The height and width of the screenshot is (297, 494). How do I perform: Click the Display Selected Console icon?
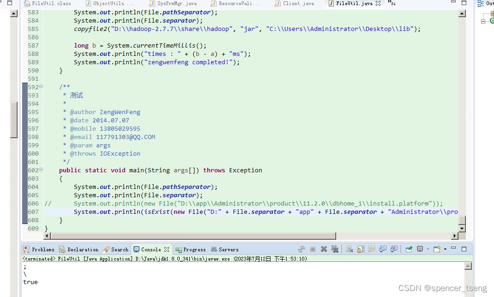(x=420, y=249)
